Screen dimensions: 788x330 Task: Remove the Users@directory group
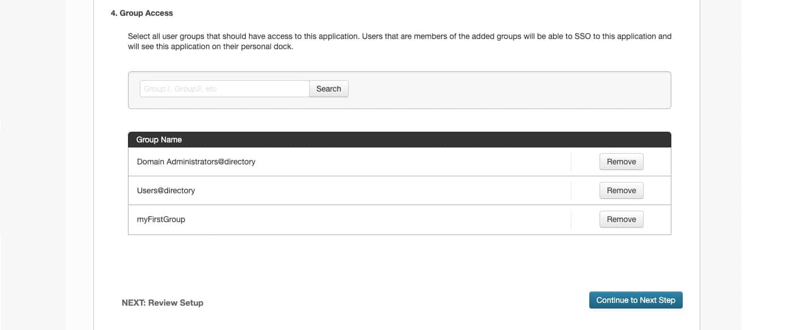tap(622, 190)
